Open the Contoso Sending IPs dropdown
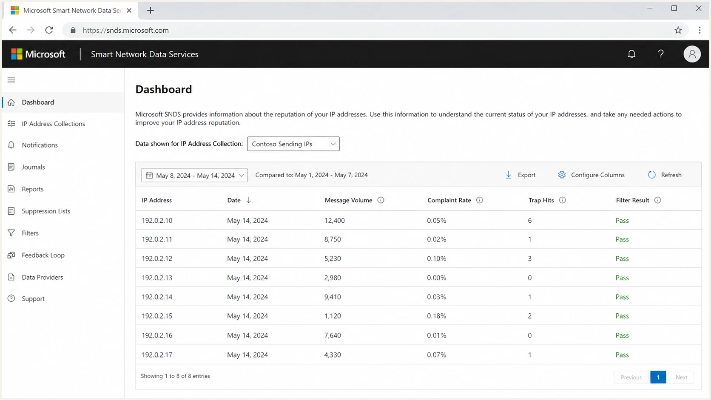Image resolution: width=711 pixels, height=400 pixels. coord(293,144)
